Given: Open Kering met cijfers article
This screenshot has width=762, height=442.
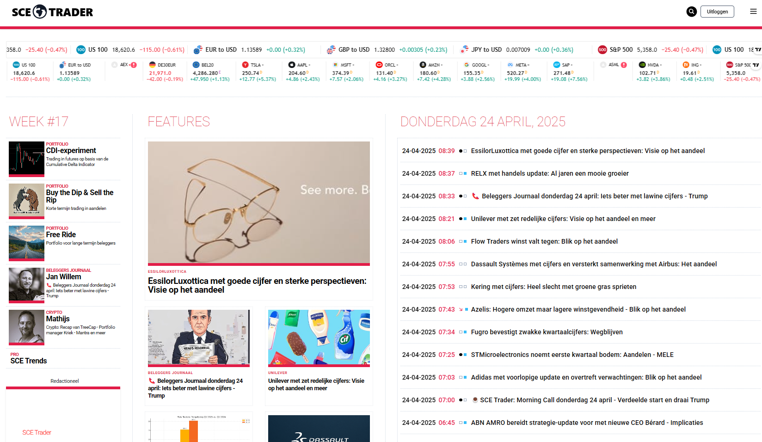Looking at the screenshot, I should click(553, 287).
